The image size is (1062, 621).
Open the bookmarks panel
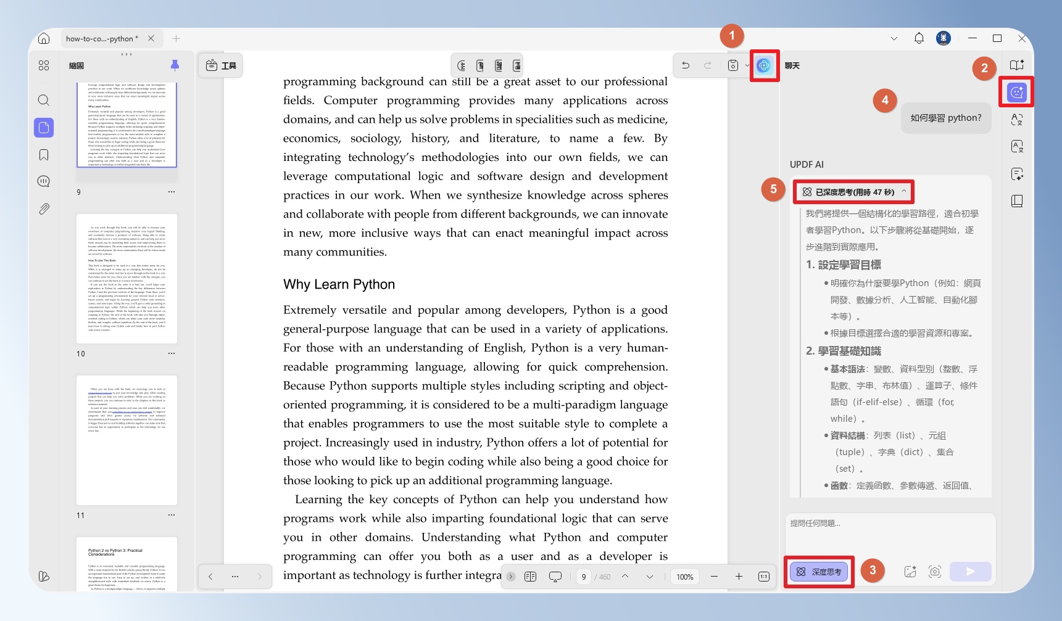click(x=44, y=155)
